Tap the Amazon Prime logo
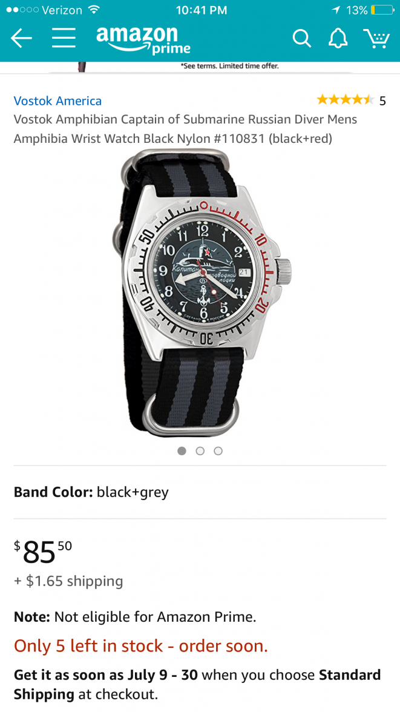The height and width of the screenshot is (712, 400). 143,41
